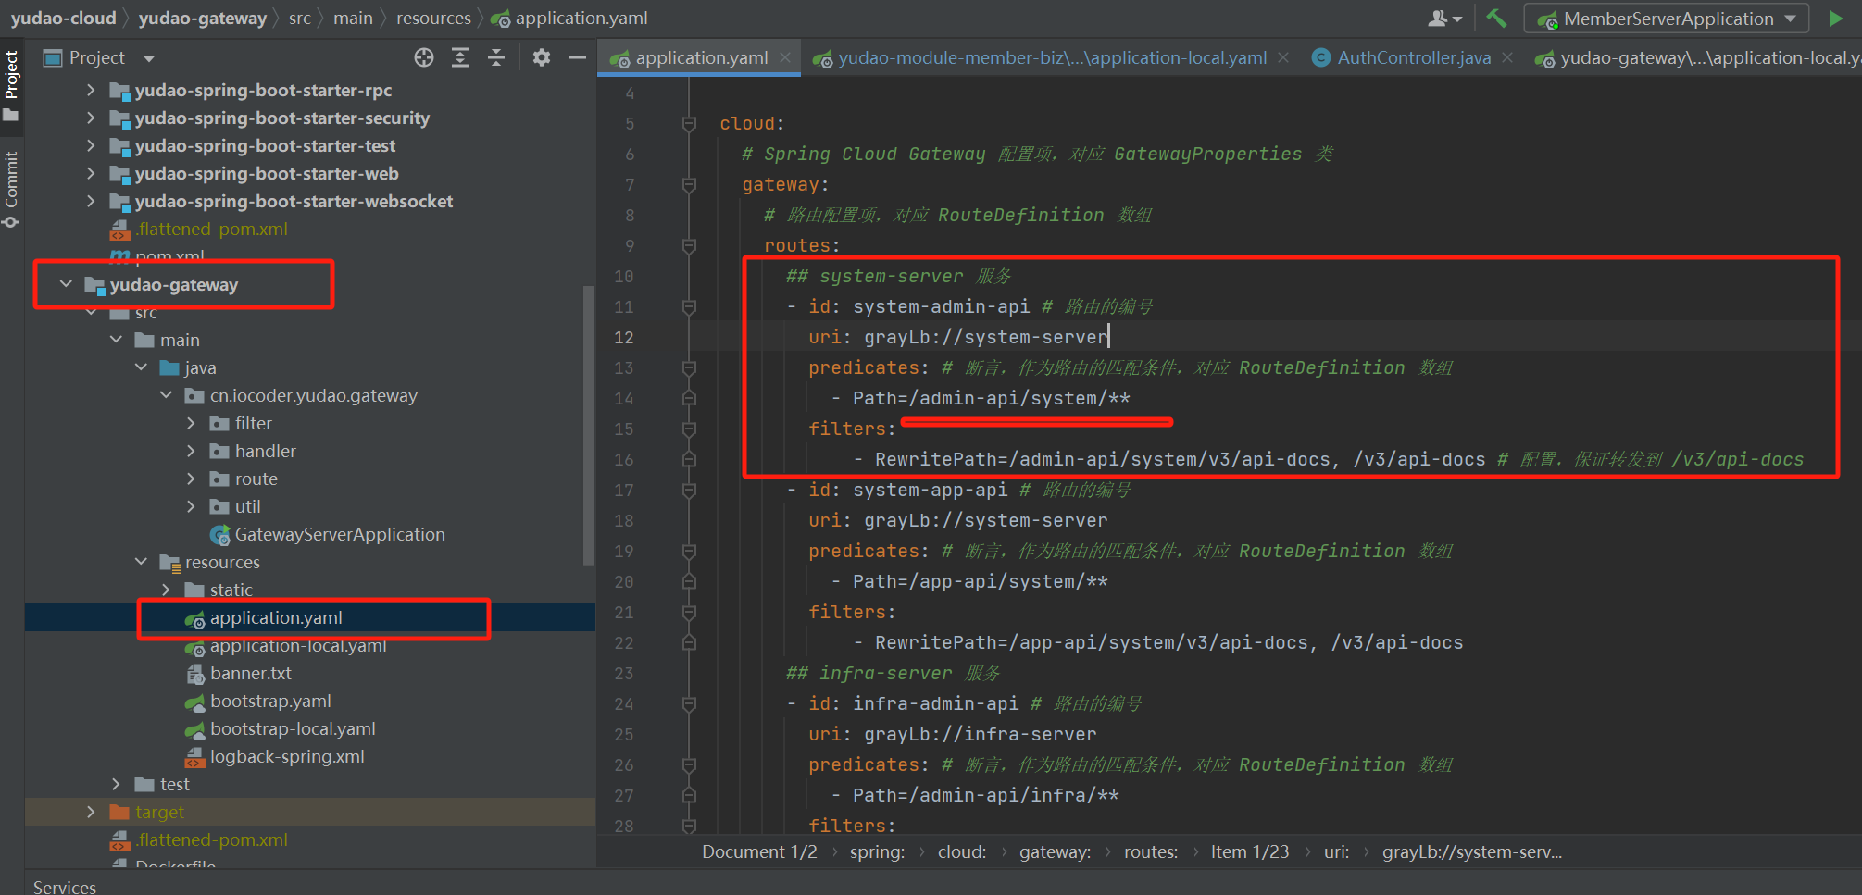
Task: Place cursor on line 12 grayLb://system-server
Action: point(985,337)
